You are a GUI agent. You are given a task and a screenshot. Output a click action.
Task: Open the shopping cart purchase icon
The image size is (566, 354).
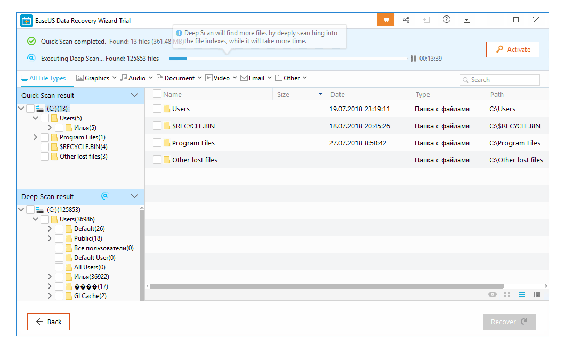385,20
